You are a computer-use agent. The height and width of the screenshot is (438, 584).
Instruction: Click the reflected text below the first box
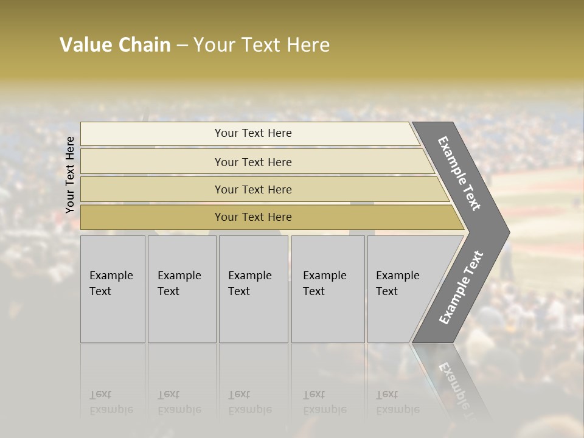point(111,402)
